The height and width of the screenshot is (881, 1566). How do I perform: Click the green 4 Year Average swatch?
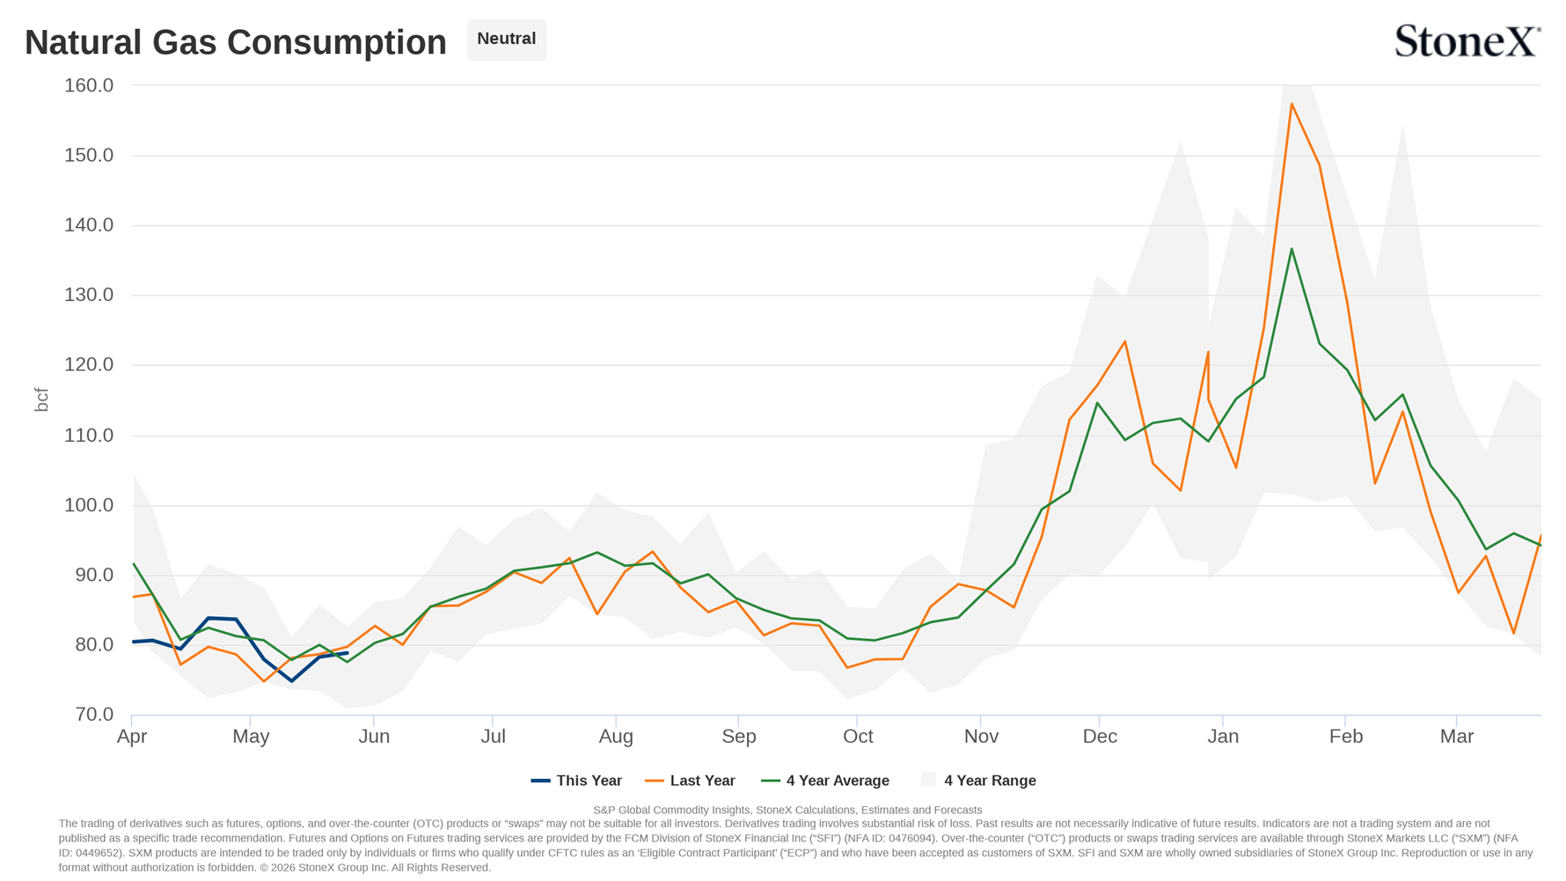pyautogui.click(x=770, y=781)
